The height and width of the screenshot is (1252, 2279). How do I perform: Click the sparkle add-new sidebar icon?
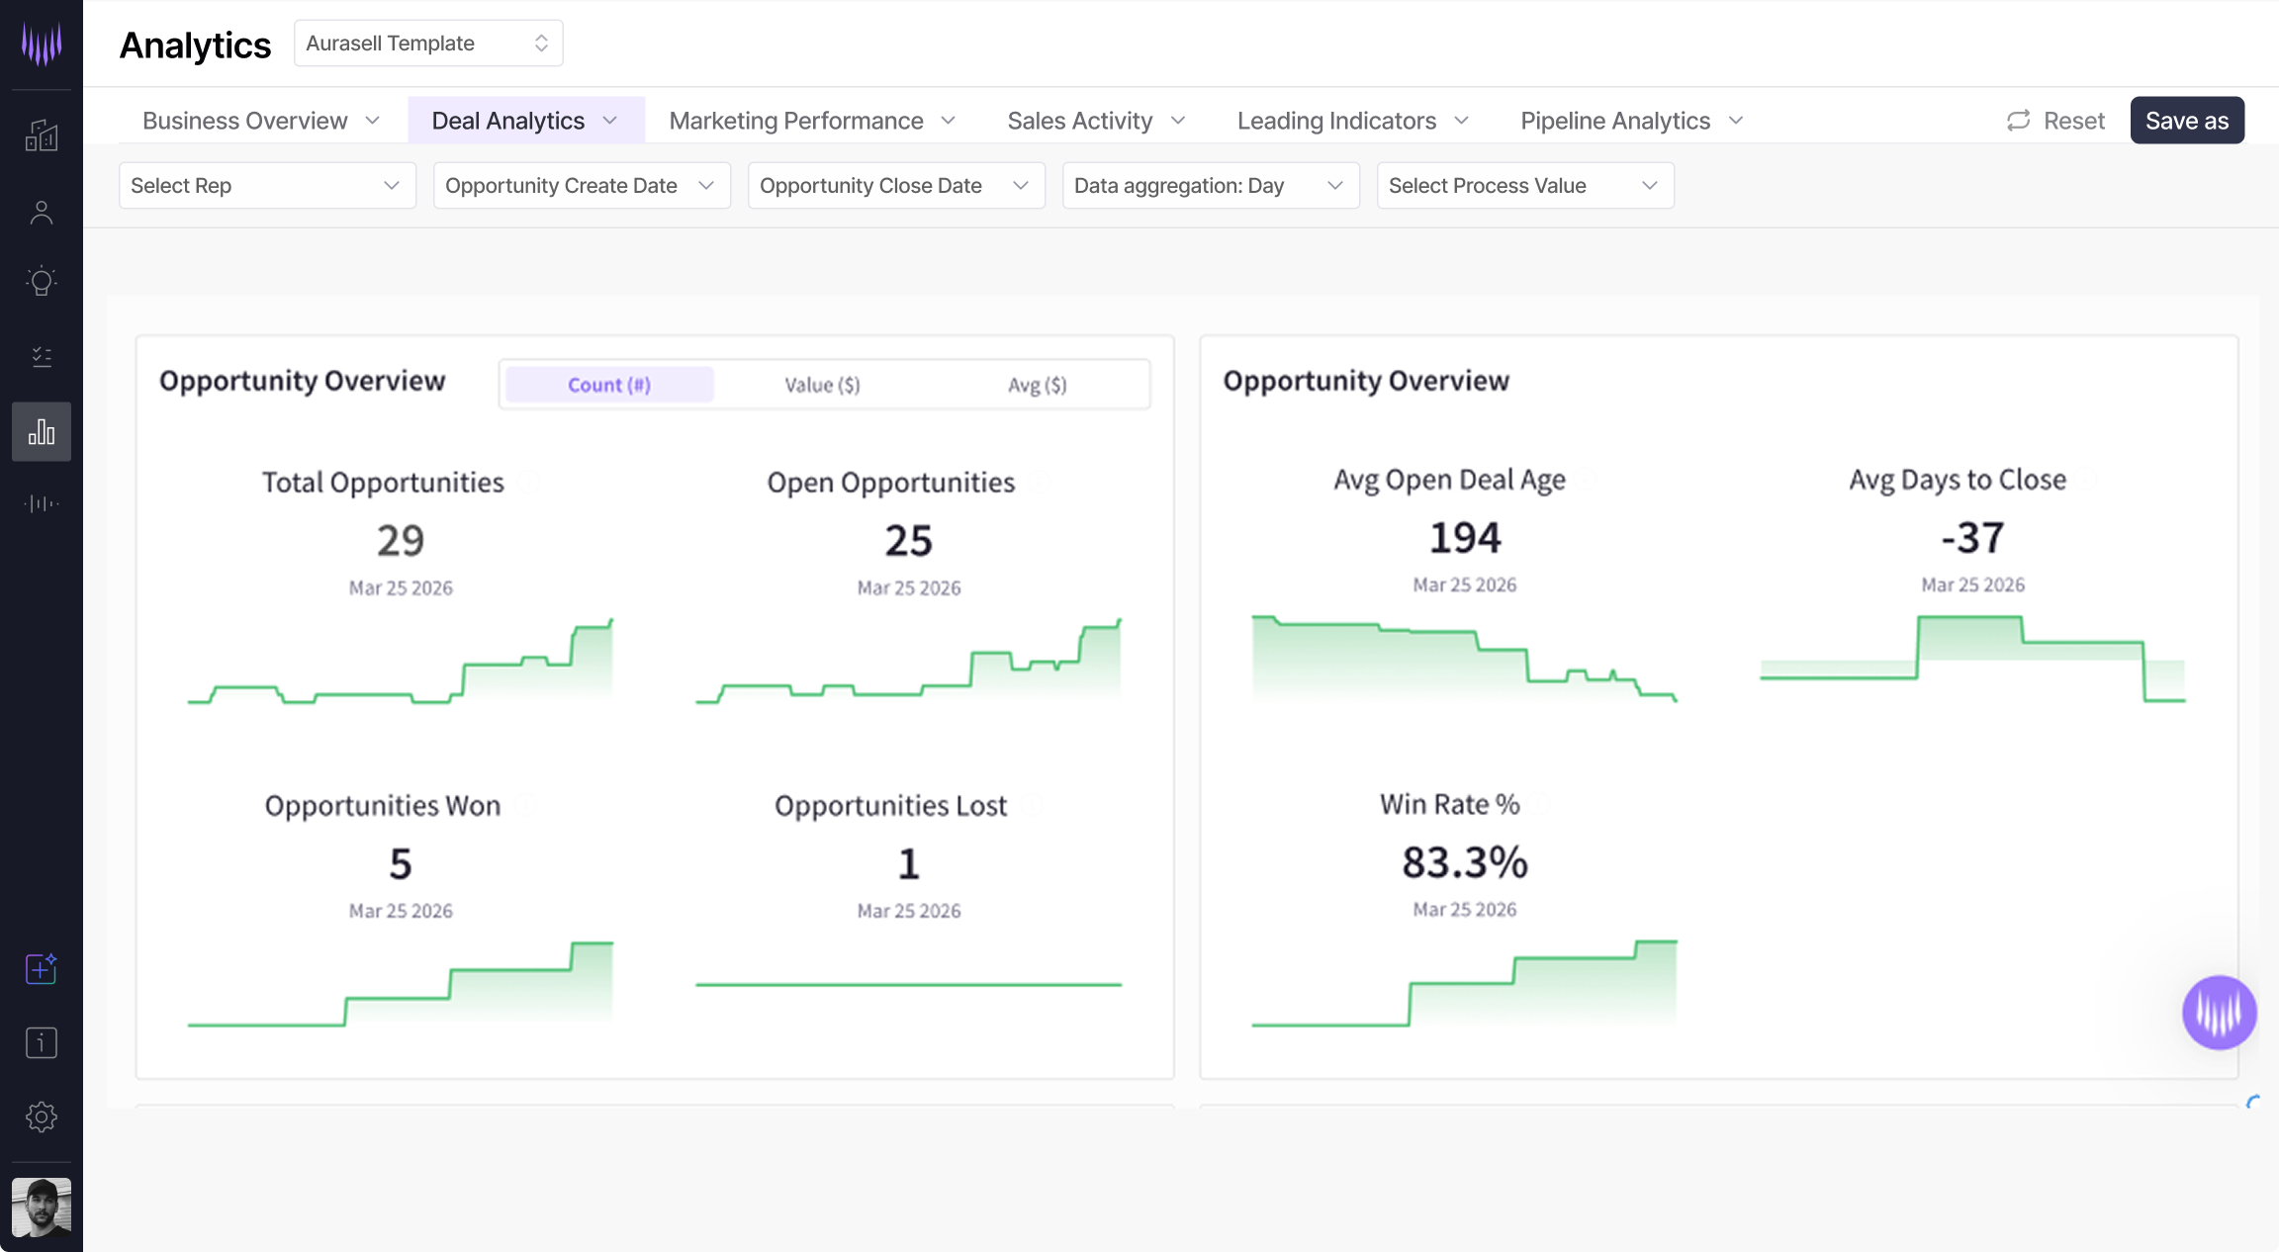click(42, 968)
